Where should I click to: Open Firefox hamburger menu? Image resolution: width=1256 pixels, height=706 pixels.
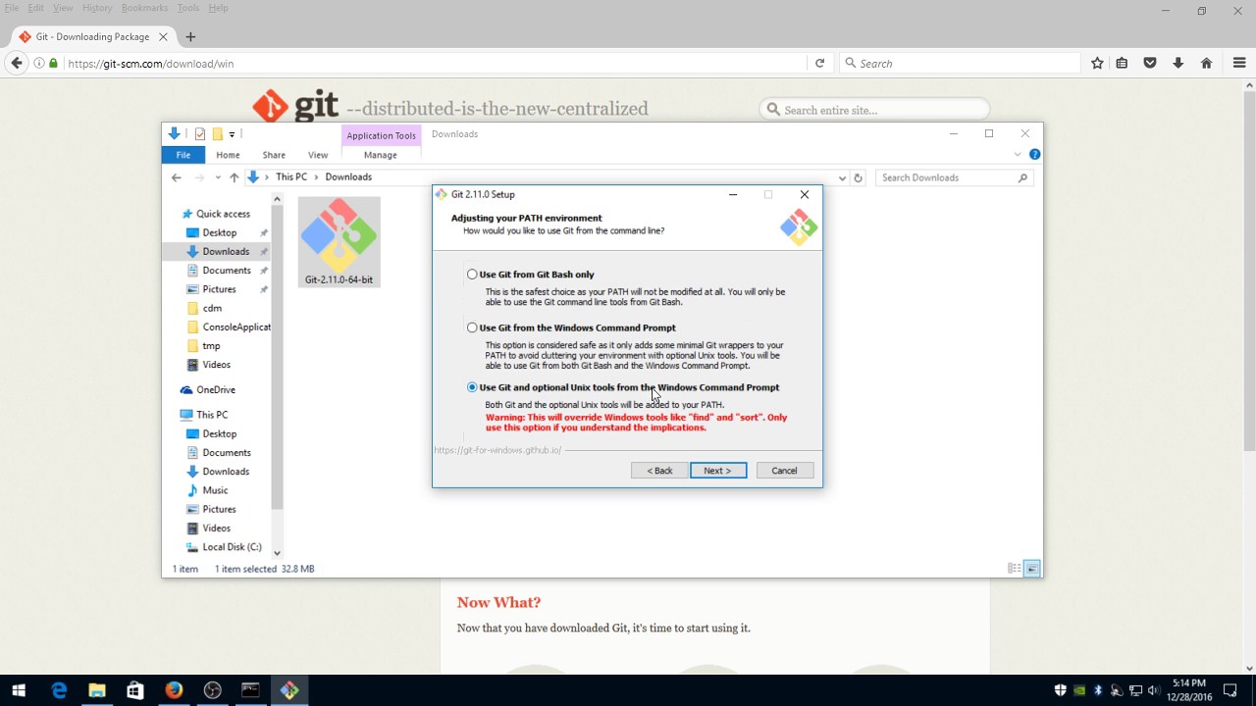pos(1239,63)
